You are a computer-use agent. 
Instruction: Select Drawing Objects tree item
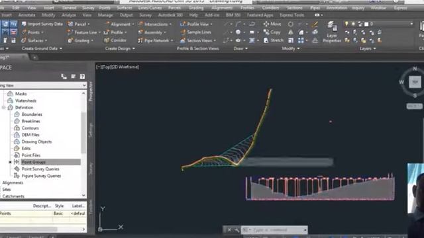pos(36,141)
